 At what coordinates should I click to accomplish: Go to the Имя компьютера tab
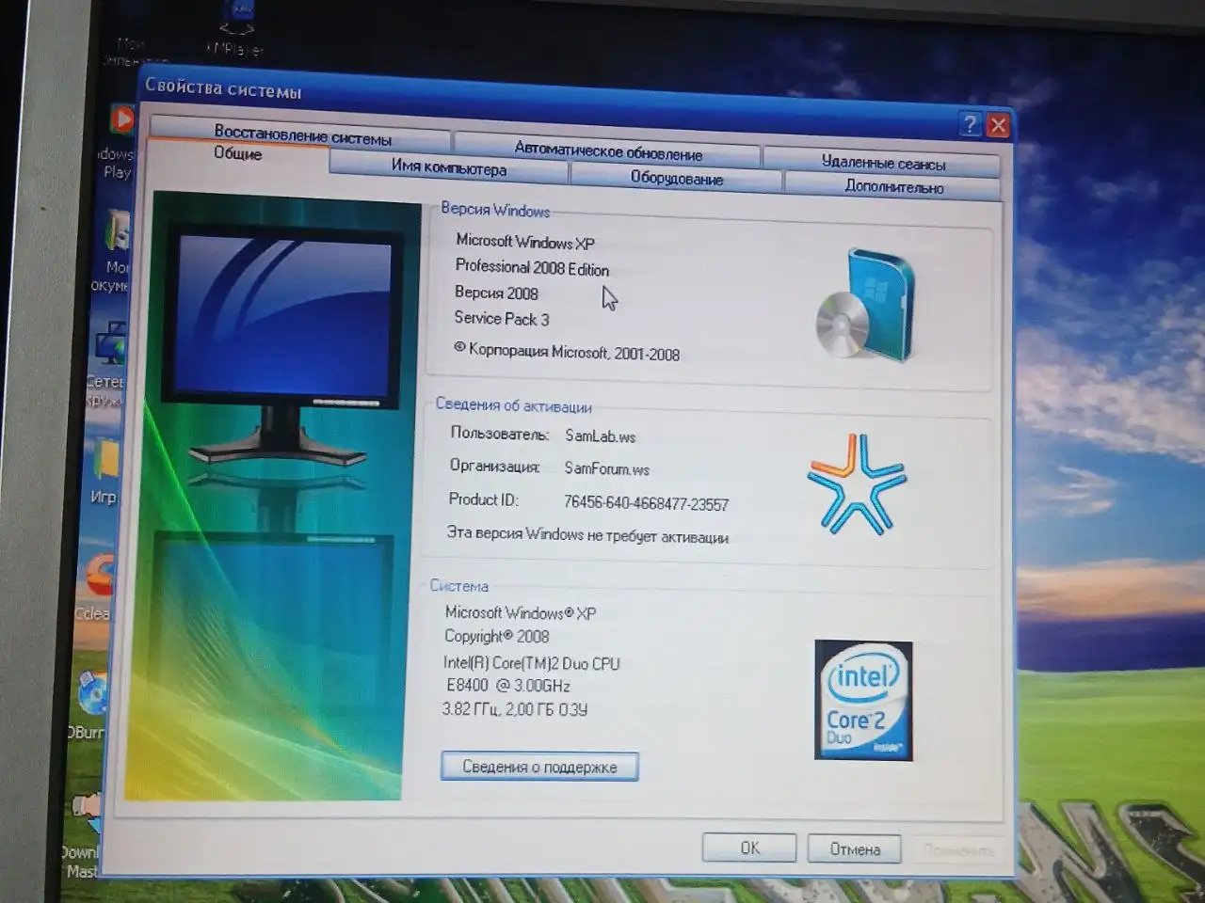tap(449, 168)
